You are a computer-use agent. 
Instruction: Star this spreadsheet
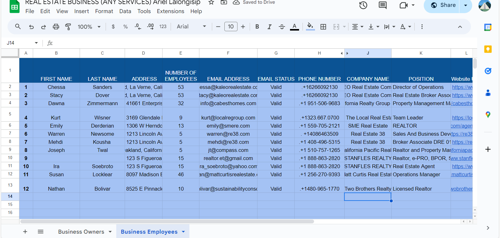[x=211, y=2]
